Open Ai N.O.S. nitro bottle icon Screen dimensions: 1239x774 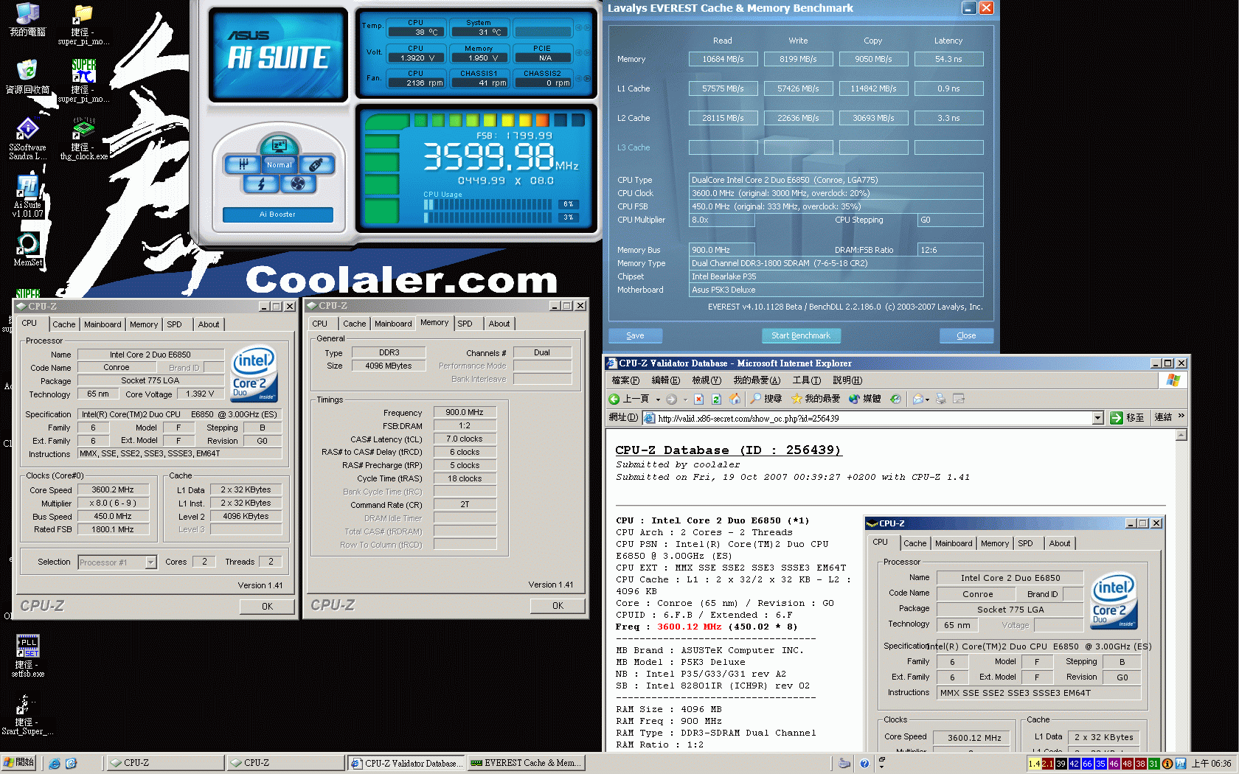(x=316, y=164)
